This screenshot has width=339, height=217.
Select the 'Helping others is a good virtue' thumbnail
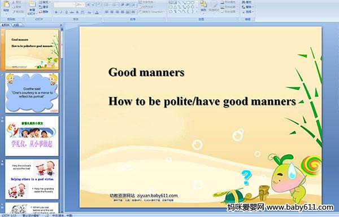click(x=32, y=179)
